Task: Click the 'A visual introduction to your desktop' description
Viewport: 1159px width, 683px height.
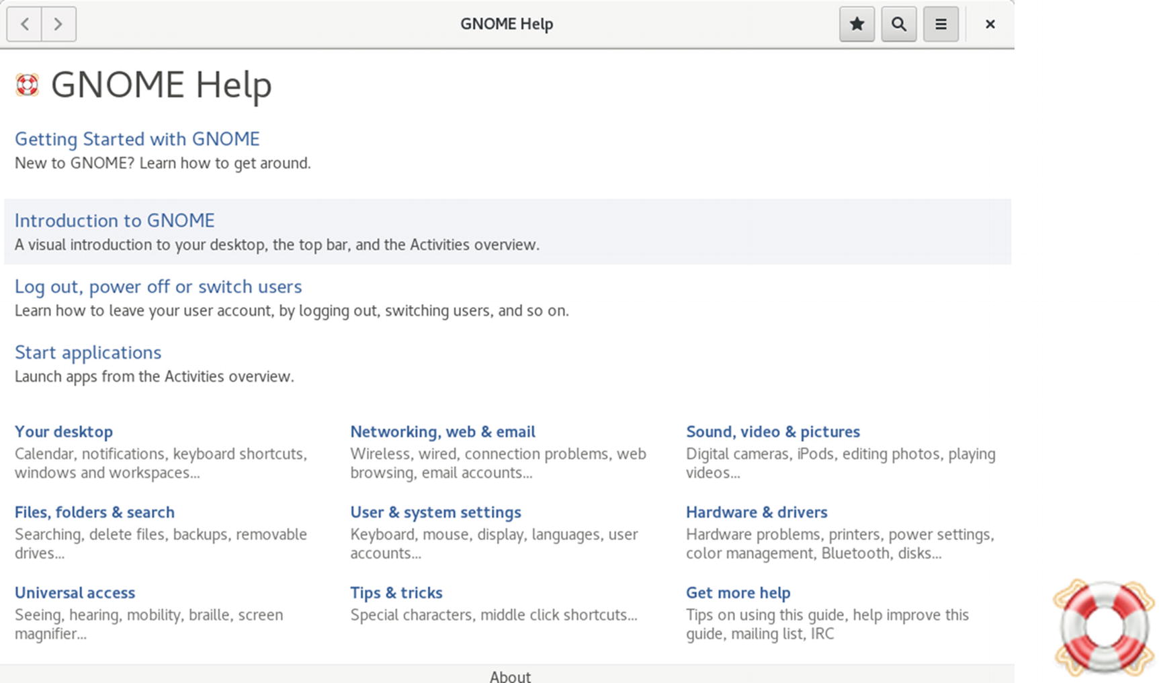Action: [277, 244]
